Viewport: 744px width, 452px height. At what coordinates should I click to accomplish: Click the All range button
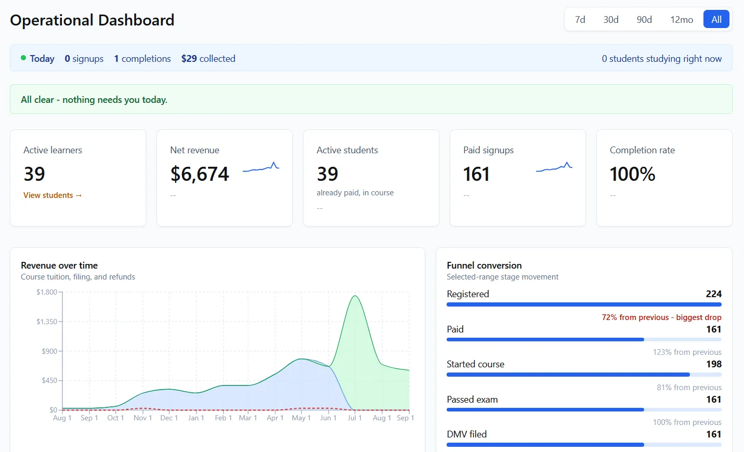(x=716, y=19)
